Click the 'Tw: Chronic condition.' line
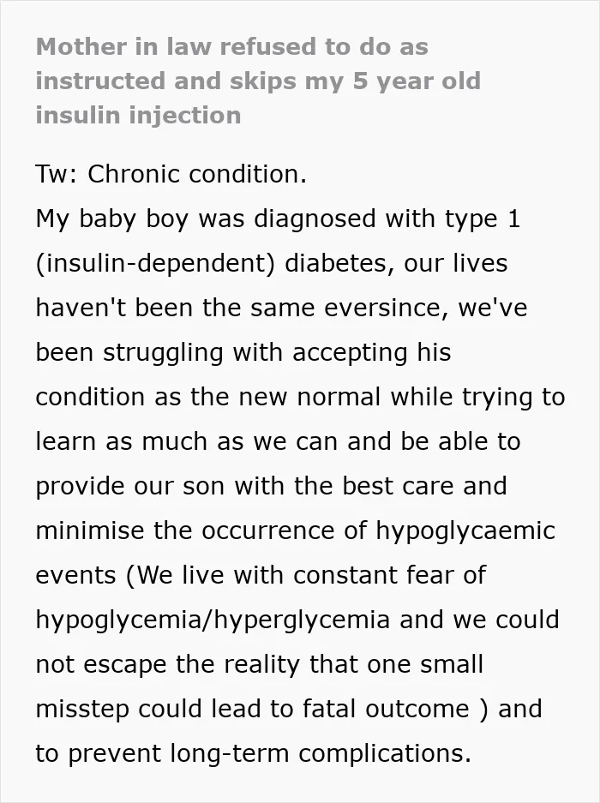This screenshot has width=600, height=803. pyautogui.click(x=171, y=174)
